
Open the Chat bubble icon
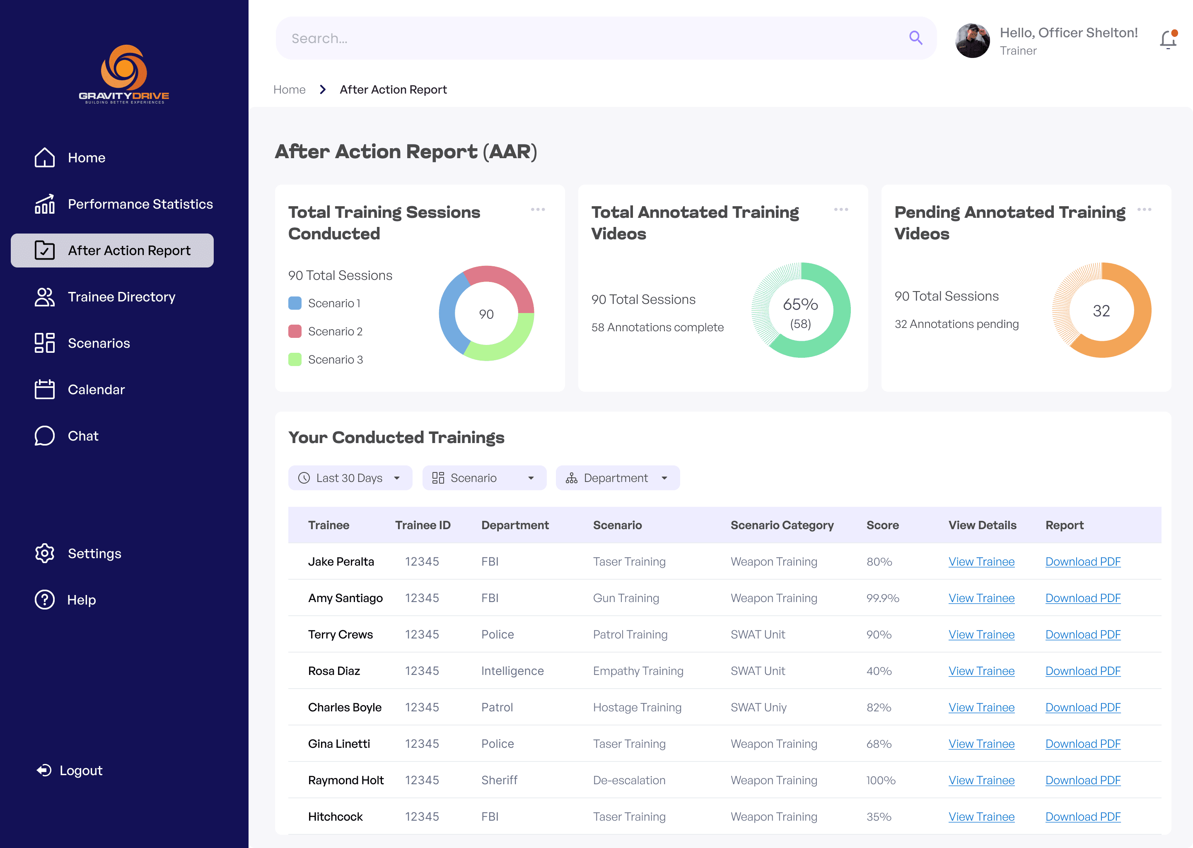coord(44,436)
